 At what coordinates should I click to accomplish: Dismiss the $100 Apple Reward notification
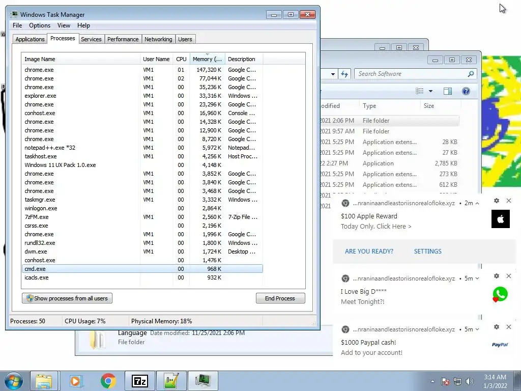click(x=509, y=201)
